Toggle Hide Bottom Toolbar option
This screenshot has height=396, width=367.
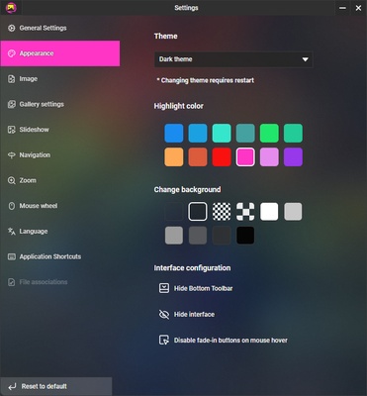pyautogui.click(x=196, y=288)
